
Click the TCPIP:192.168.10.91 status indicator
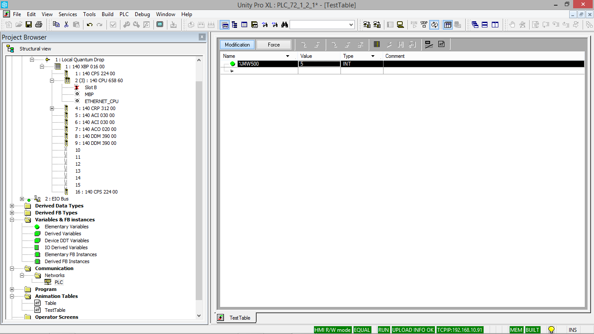tap(460, 330)
